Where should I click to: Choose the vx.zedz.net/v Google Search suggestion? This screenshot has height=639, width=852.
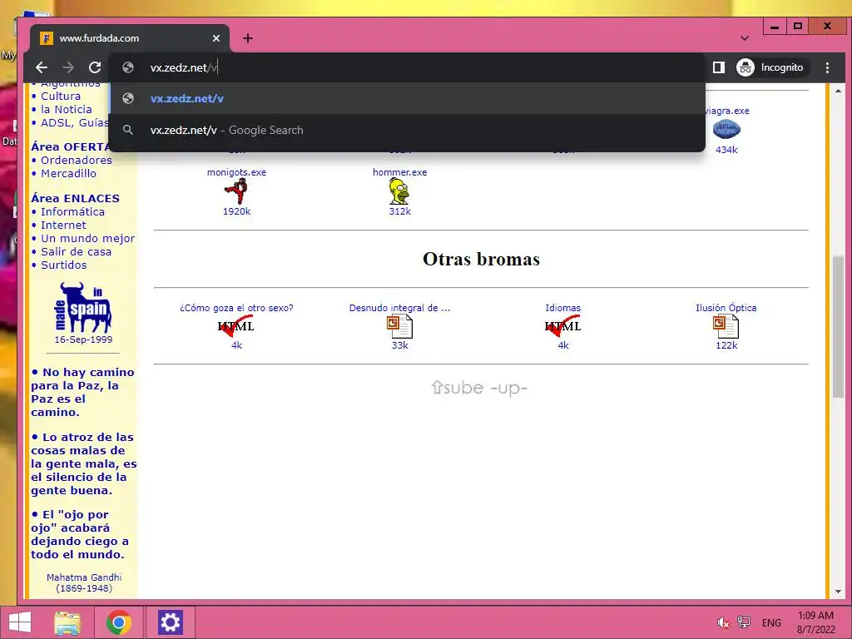(x=407, y=131)
